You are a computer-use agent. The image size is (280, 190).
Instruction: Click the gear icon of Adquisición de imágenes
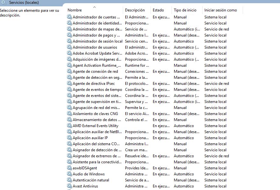tap(69, 59)
